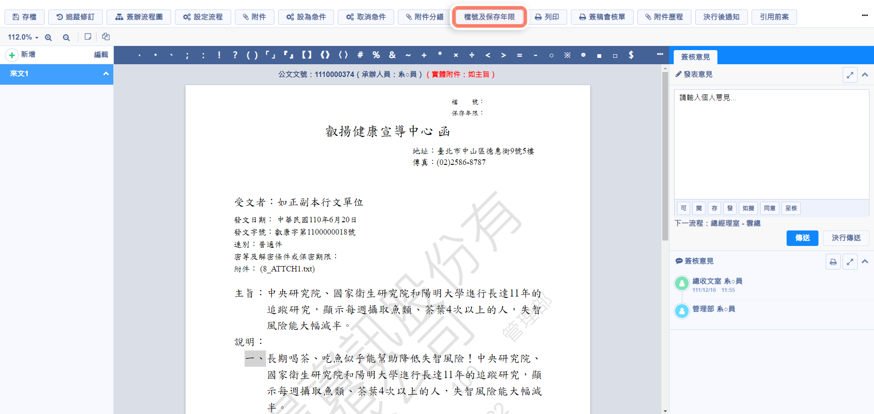The image size is (874, 414).
Task: Expand 簽核意見 list to full size
Action: 849,262
